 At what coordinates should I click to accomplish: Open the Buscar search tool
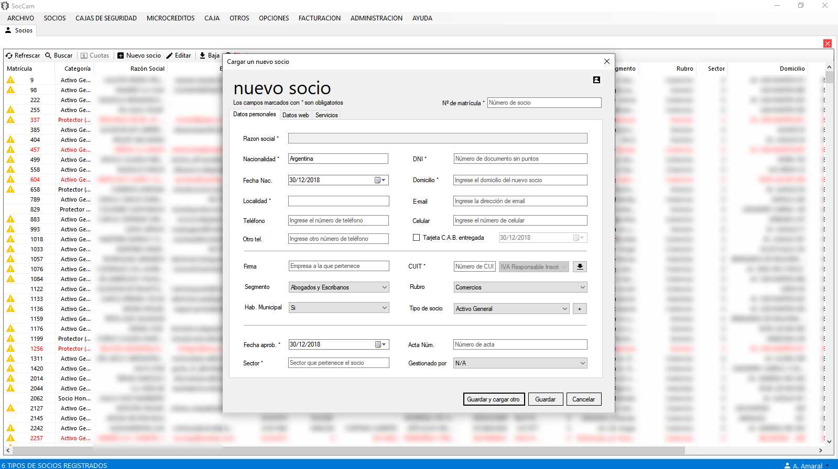[59, 55]
